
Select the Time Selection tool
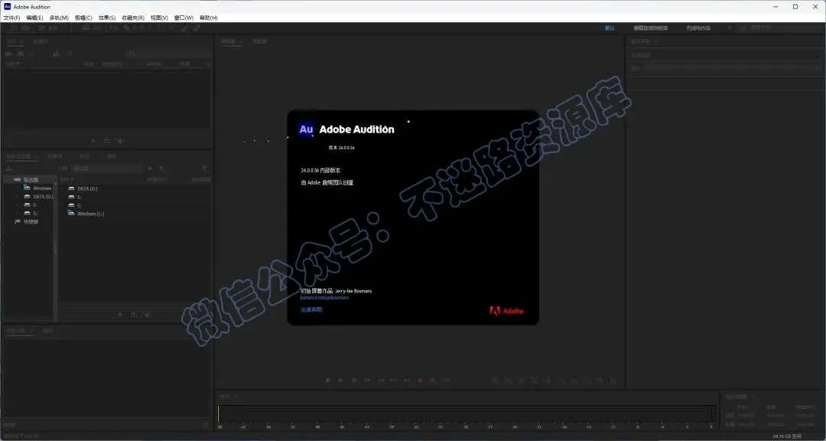150,28
